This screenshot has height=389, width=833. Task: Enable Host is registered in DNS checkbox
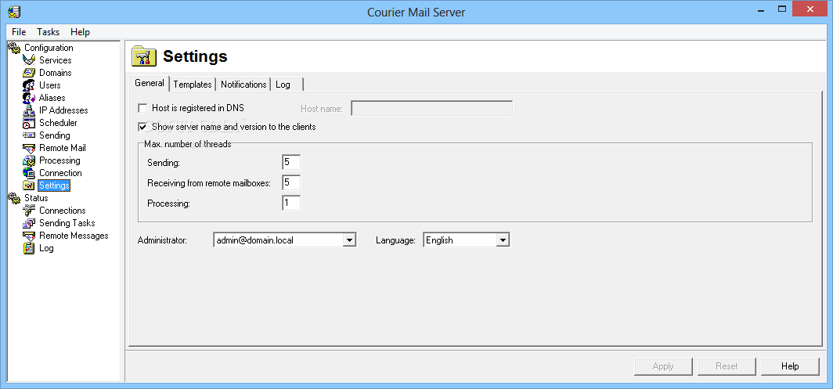pos(142,109)
